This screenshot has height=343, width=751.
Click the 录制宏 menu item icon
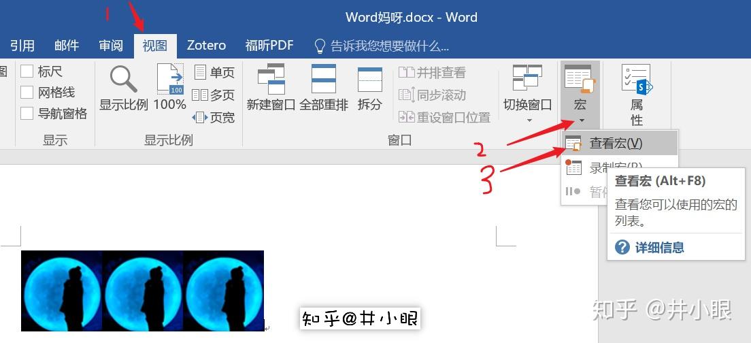tap(573, 167)
